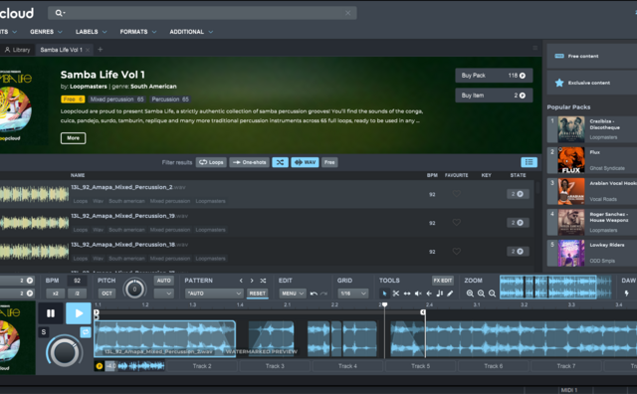This screenshot has width=637, height=394.
Task: Select the pencil draw tool
Action: 450,294
